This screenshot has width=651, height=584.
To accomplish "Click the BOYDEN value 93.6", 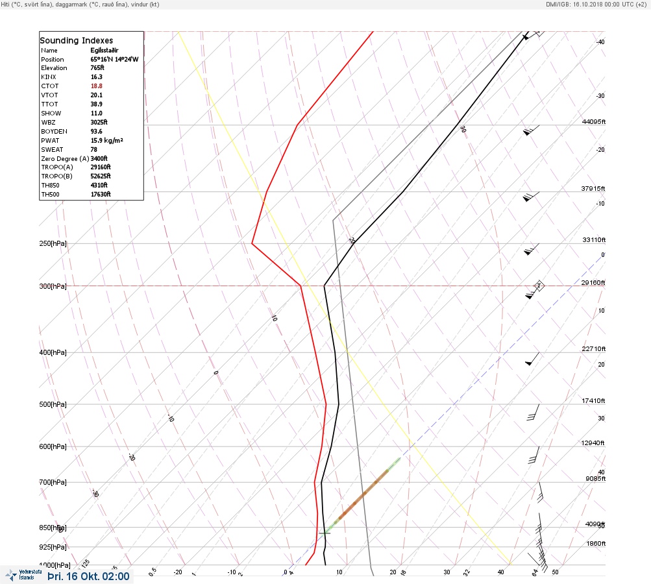I will (96, 131).
